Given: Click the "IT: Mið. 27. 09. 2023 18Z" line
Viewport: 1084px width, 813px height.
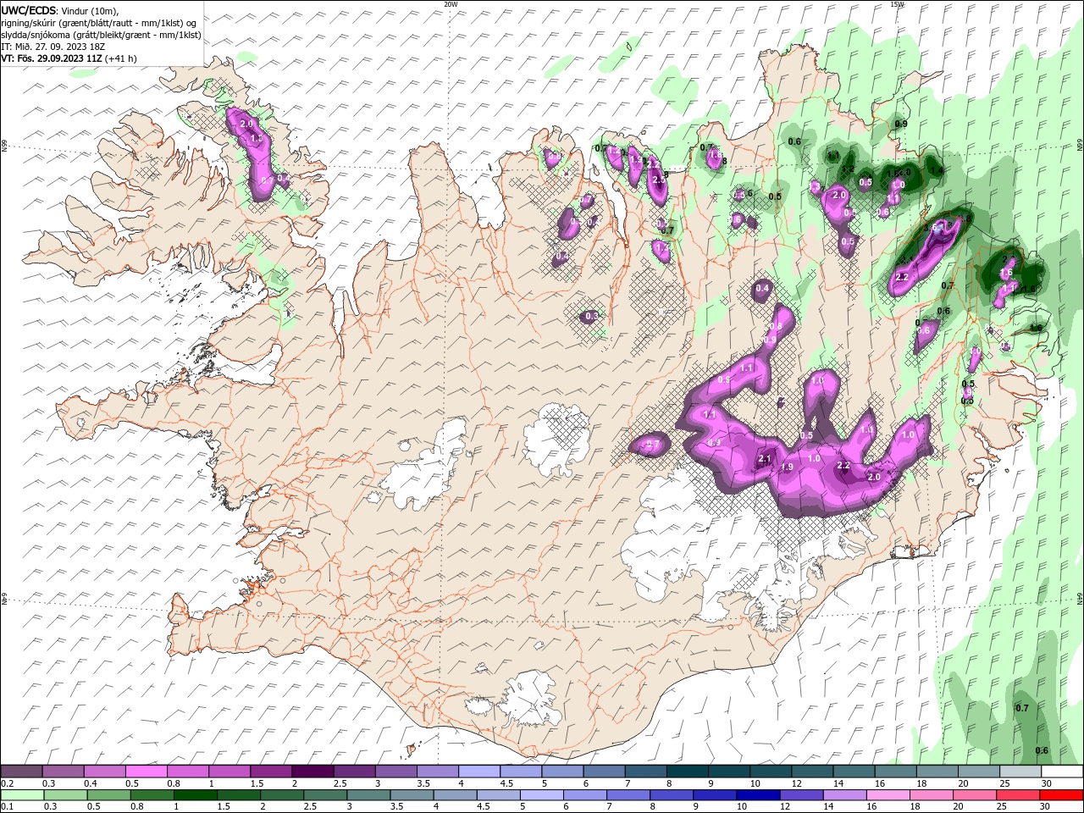Looking at the screenshot, I should pos(53,47).
